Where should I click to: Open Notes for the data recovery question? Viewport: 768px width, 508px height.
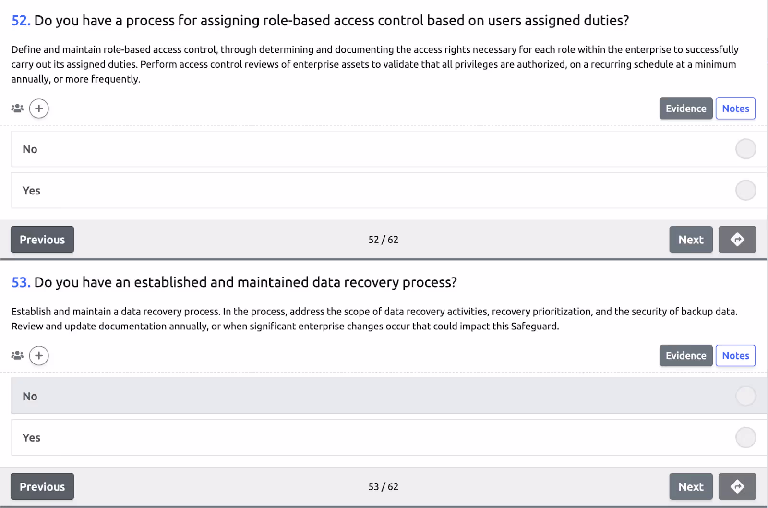point(735,356)
